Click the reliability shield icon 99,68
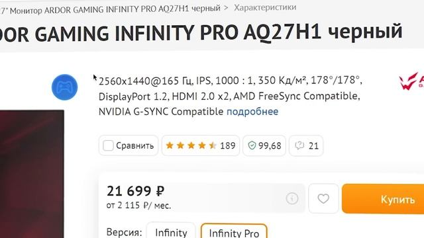424x238 pixels. tap(264, 145)
